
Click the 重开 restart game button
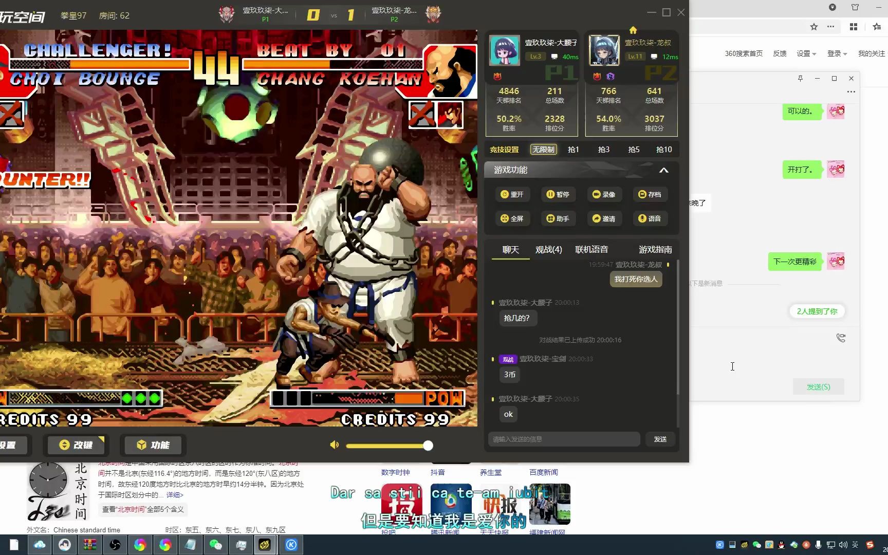coord(512,194)
